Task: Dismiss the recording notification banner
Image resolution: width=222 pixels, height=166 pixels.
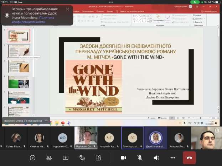Action: pos(68,9)
